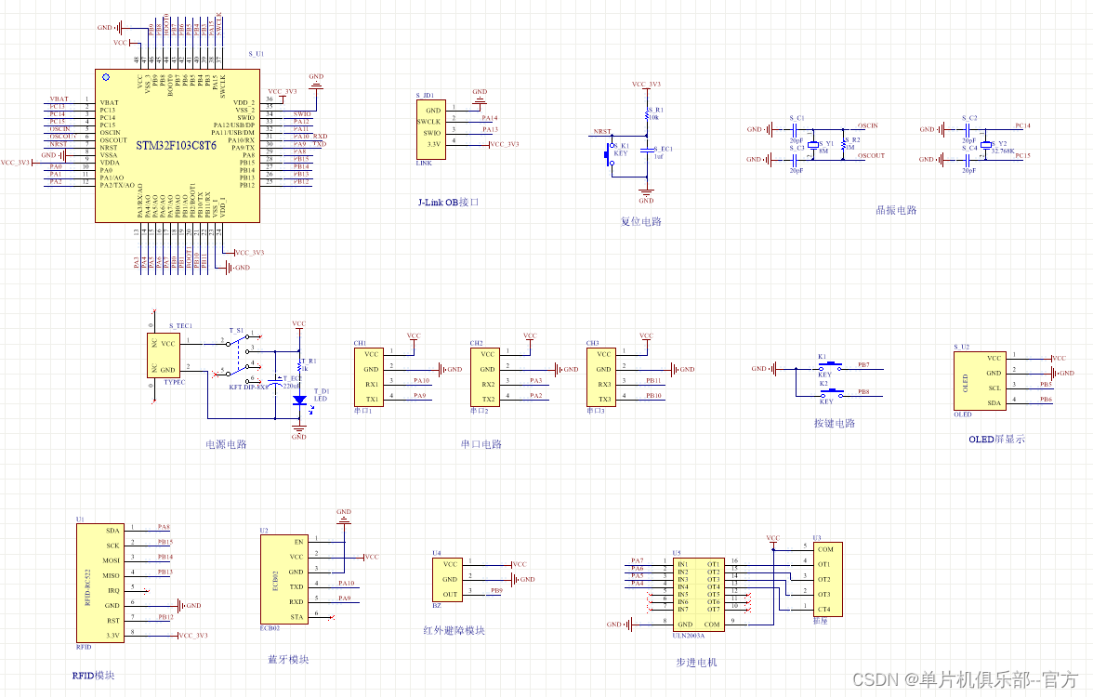The width and height of the screenshot is (1093, 697).
Task: Select the S_C2 20pF capacitor symbol
Action: [968, 130]
